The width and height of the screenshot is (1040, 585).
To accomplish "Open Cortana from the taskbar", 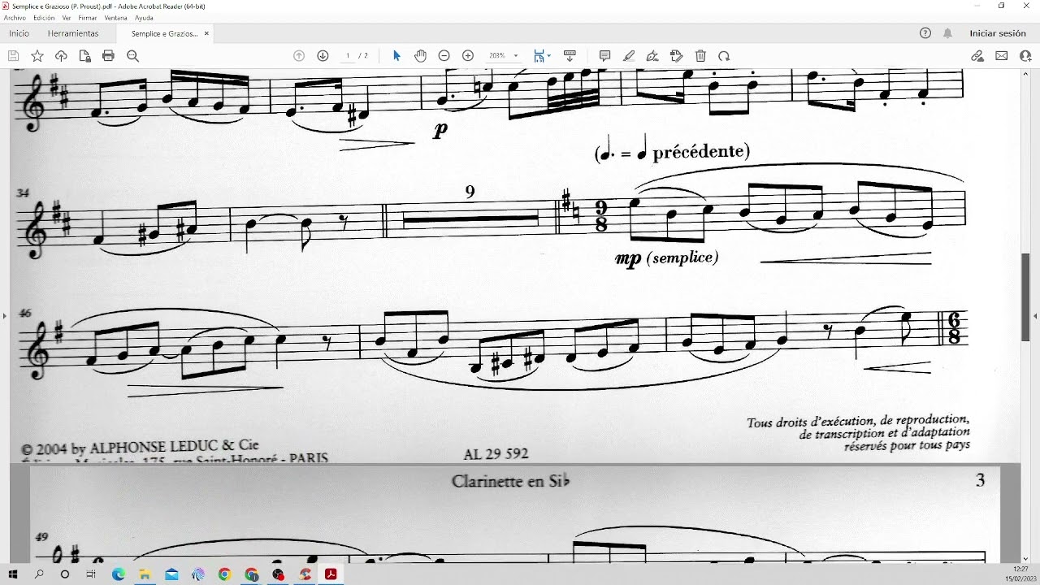I will click(x=65, y=574).
